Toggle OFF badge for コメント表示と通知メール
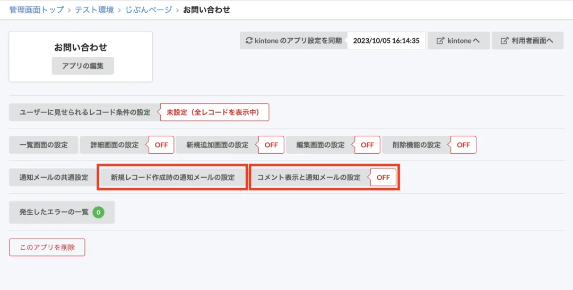Viewport: 573px width, 290px height. tap(384, 178)
